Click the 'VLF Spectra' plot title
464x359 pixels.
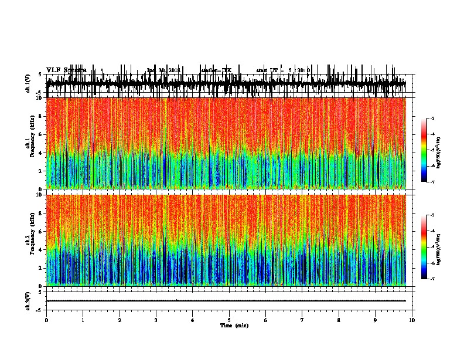click(x=66, y=70)
